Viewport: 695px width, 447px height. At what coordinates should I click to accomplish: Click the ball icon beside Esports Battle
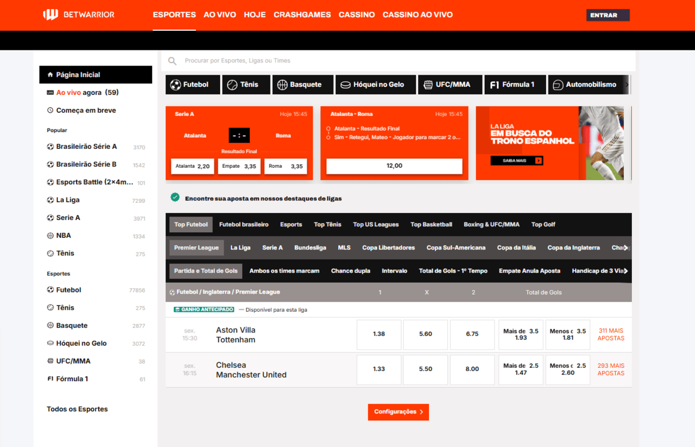(50, 182)
